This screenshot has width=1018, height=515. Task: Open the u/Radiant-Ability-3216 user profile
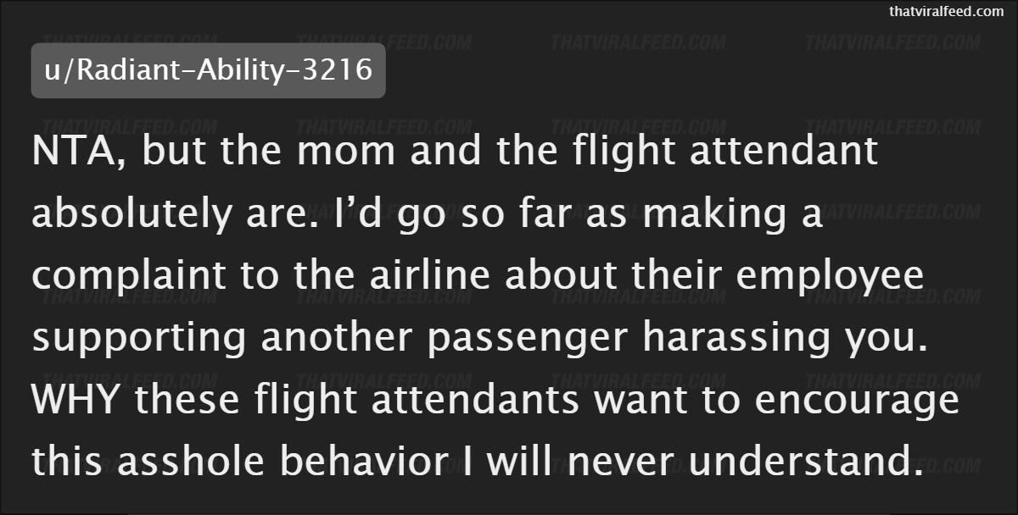coord(209,69)
